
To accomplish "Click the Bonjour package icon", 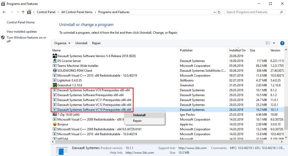I will click(x=55, y=124).
